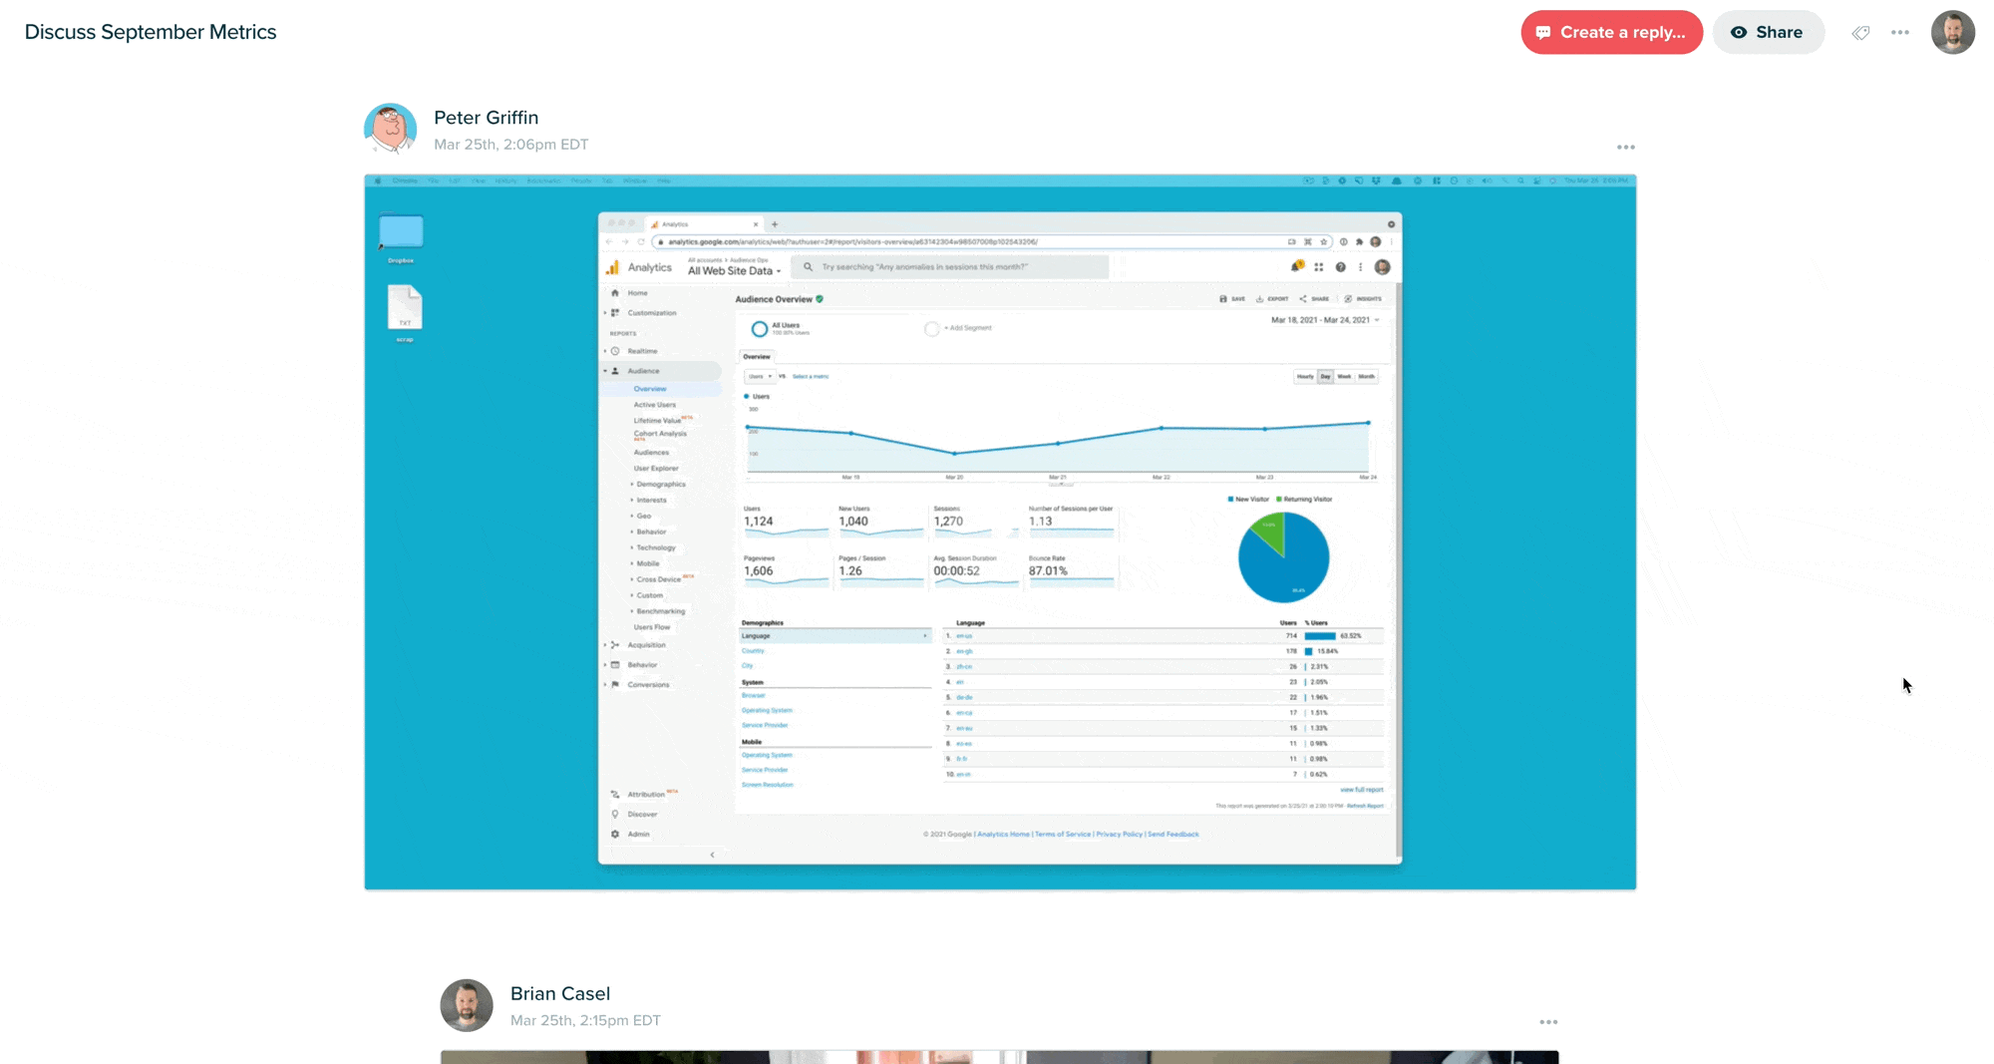Click Brian Casel's message avatar

[467, 1005]
